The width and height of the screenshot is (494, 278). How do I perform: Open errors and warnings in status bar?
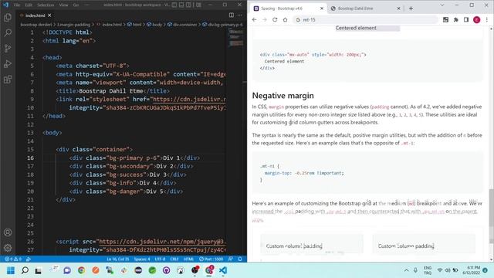click(x=13, y=259)
